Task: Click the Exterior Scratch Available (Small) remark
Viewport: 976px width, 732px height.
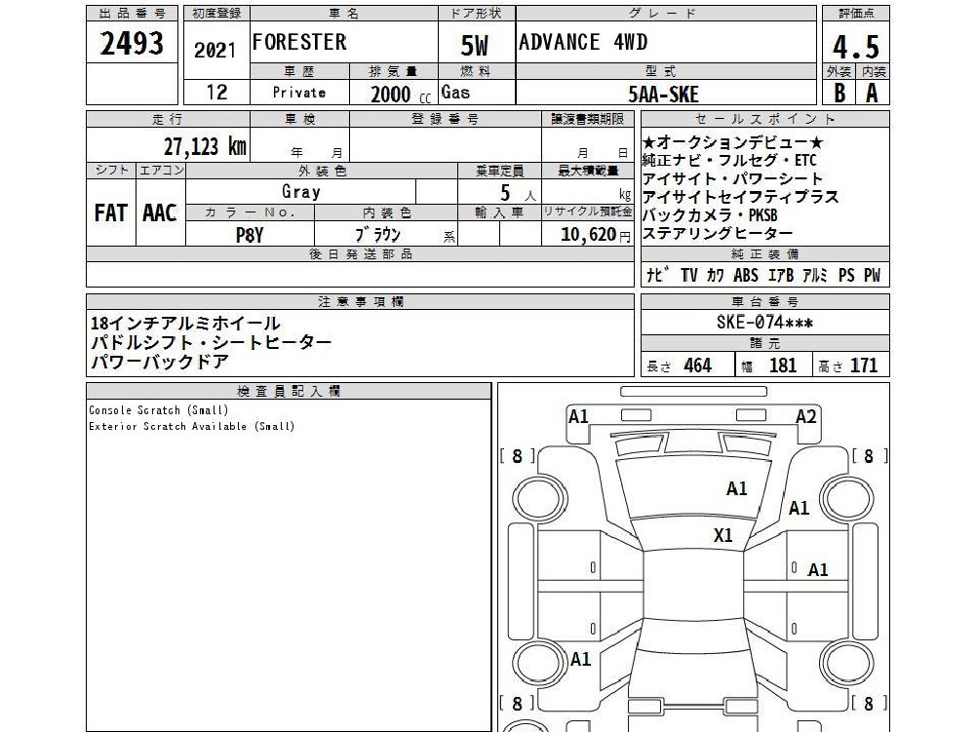Action: (x=192, y=426)
